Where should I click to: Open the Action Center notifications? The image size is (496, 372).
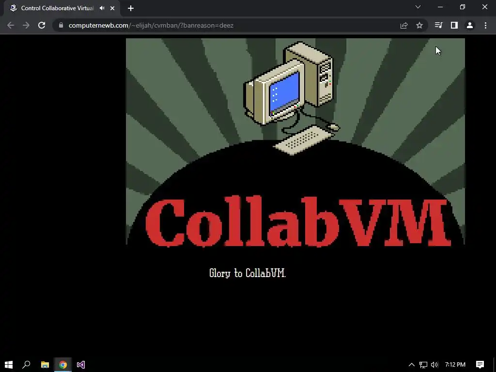point(480,365)
